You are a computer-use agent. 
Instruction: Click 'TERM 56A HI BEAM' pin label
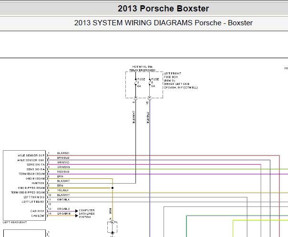click(31, 174)
